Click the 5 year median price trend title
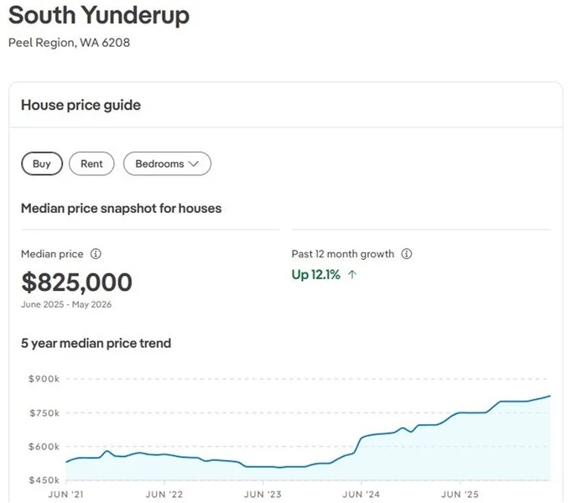 [96, 344]
